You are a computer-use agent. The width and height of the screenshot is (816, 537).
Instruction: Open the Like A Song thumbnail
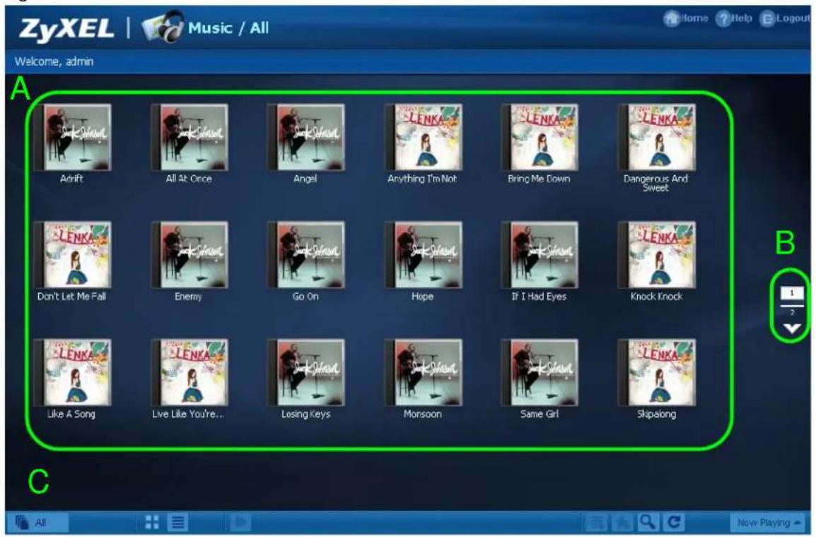[x=72, y=373]
